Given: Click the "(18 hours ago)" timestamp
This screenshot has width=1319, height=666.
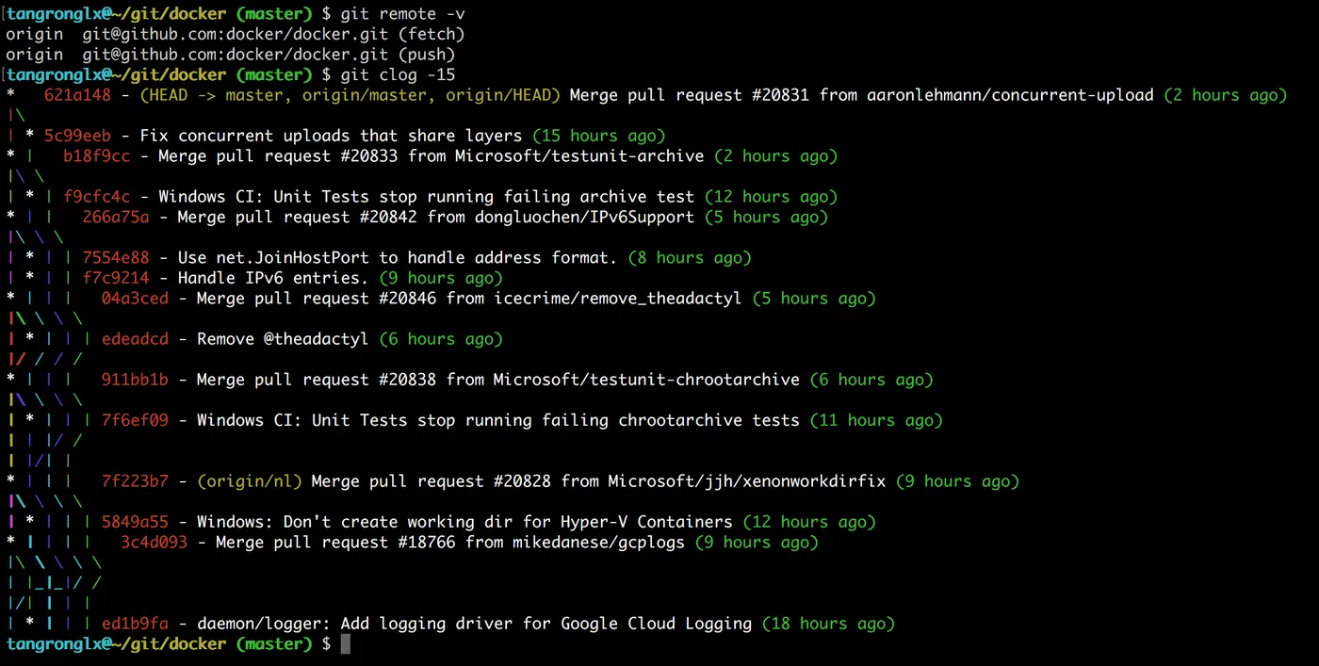Looking at the screenshot, I should 827,624.
